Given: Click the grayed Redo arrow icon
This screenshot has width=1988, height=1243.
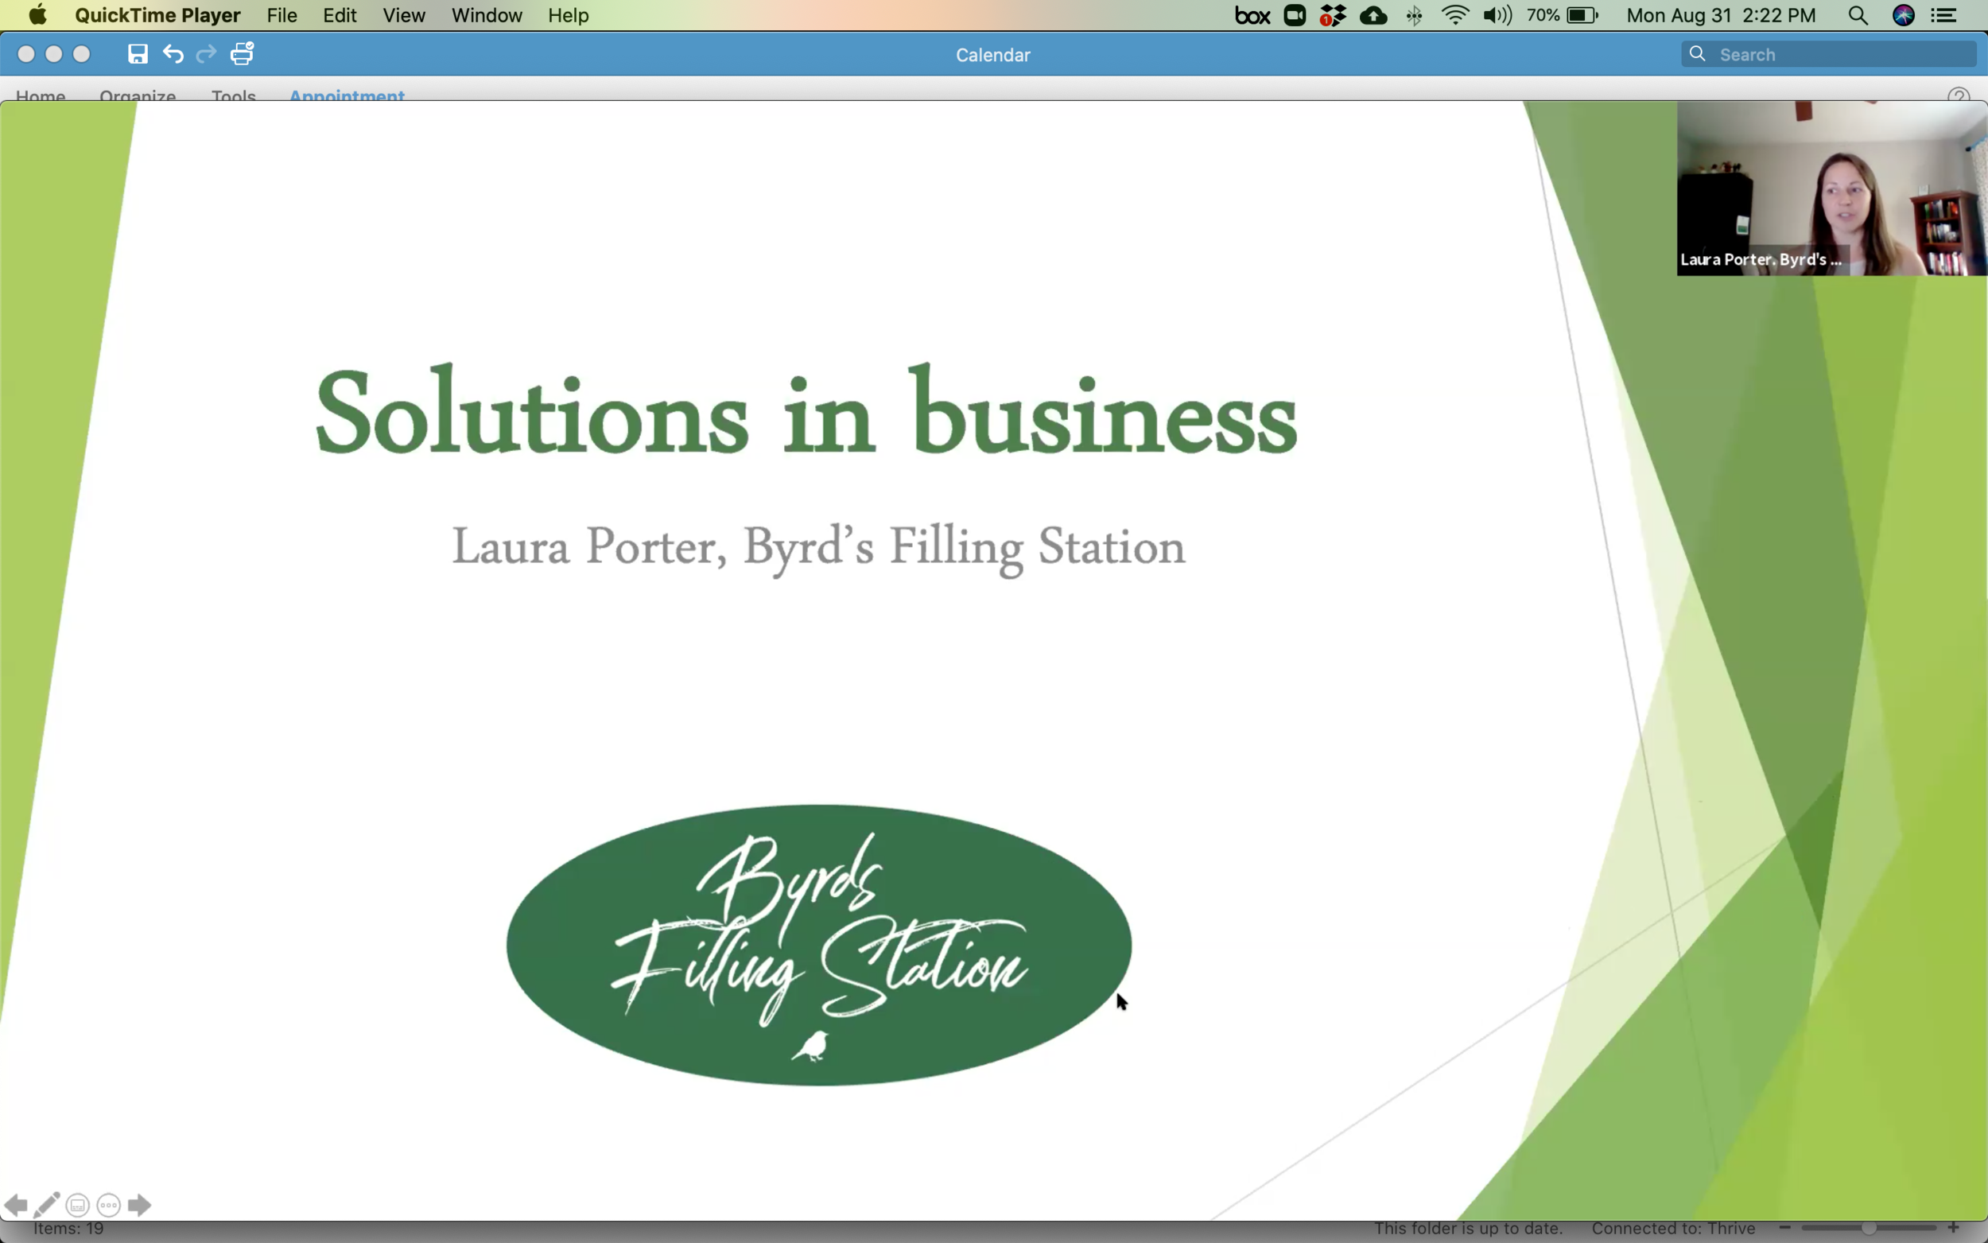Looking at the screenshot, I should 206,54.
